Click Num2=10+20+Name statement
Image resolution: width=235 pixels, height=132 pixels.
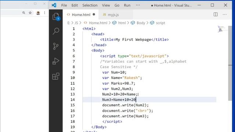pos(120,94)
